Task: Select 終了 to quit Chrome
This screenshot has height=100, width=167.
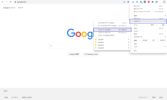Action: coord(148,51)
